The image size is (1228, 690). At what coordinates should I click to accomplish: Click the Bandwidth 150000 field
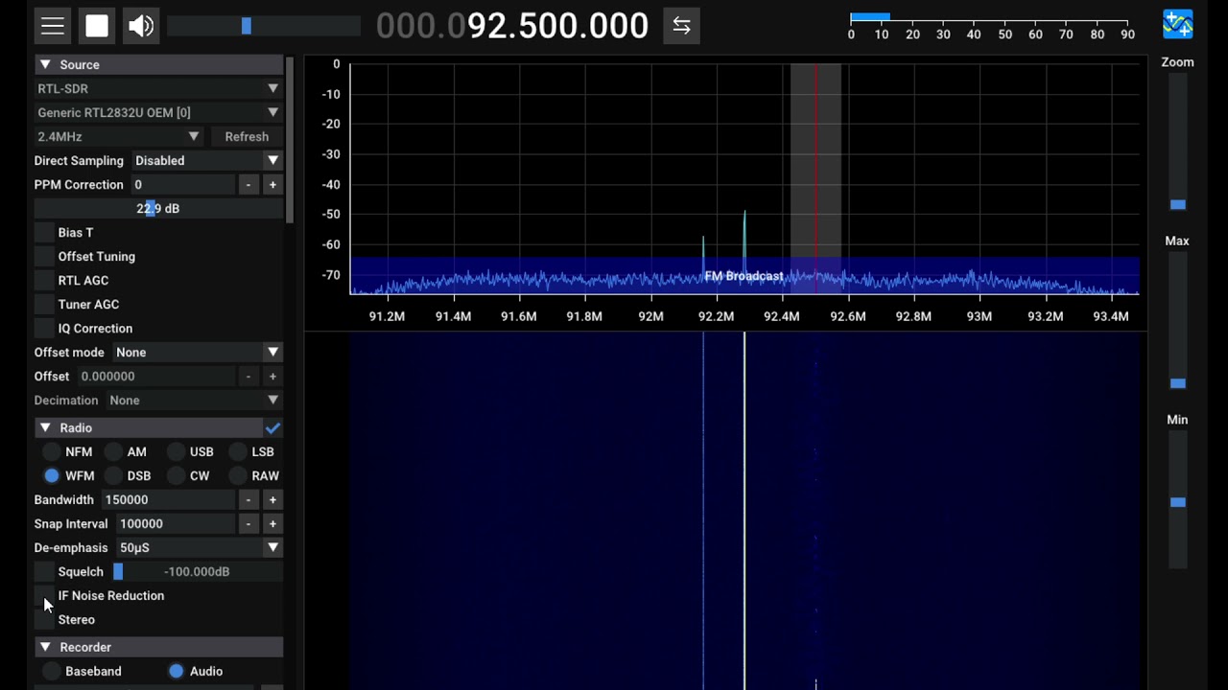pyautogui.click(x=167, y=499)
